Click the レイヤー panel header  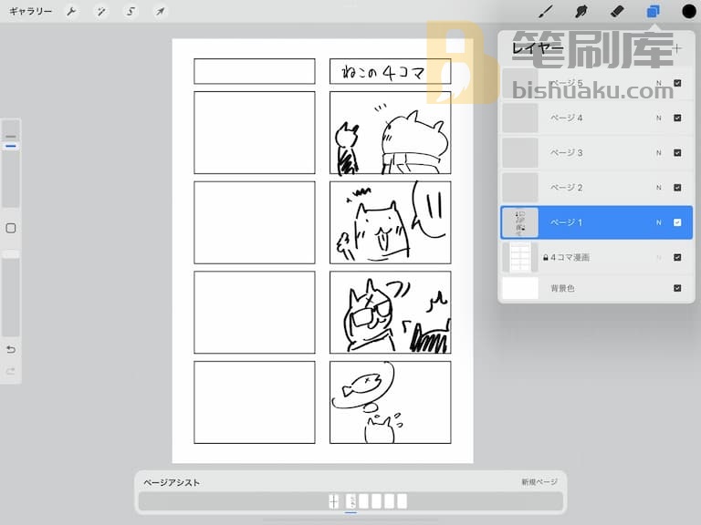(538, 47)
